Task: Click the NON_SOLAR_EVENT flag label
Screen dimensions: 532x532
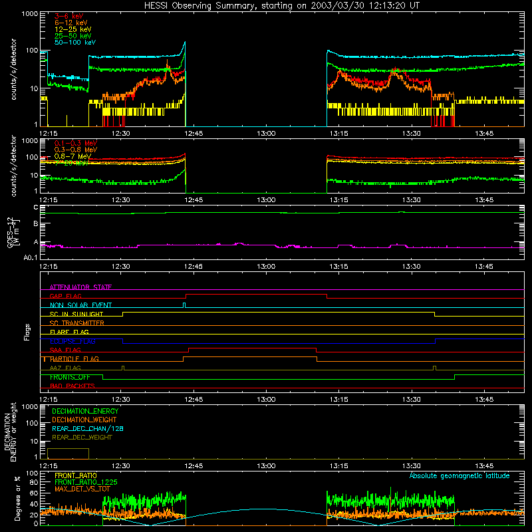Action: pyautogui.click(x=80, y=305)
